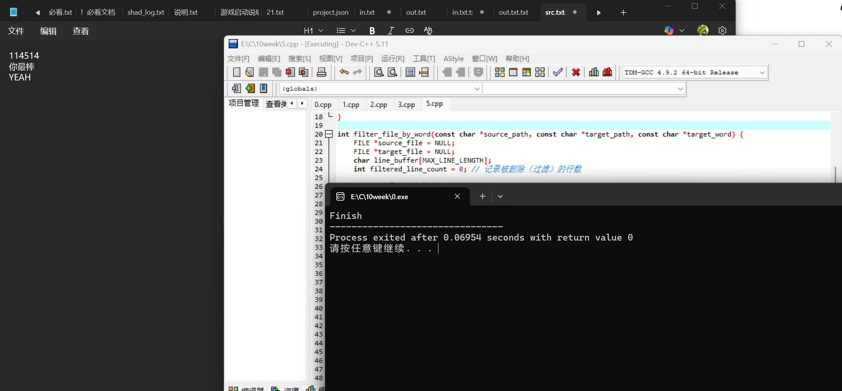Screen dimensions: 842x391
Task: Open the TDM-GCC compiler selection dropdown
Action: [x=695, y=72]
